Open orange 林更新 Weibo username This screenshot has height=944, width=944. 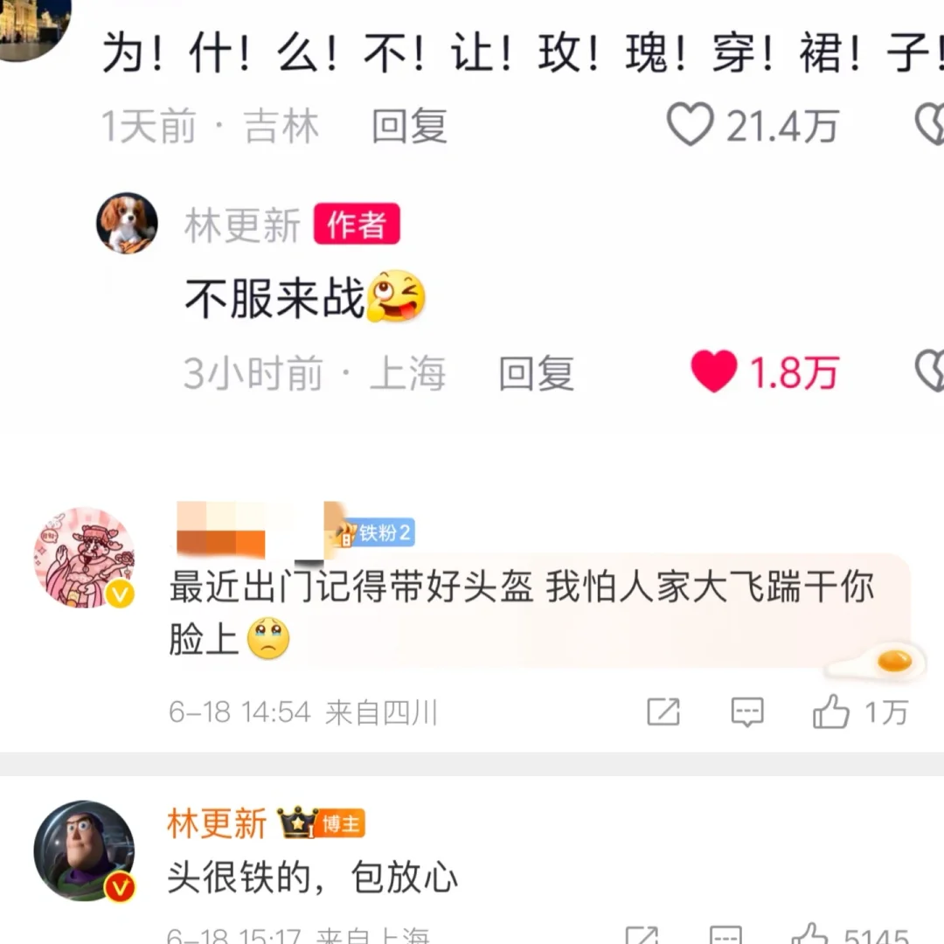(217, 823)
